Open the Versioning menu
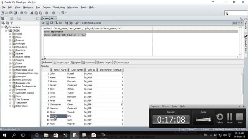This screenshot has height=139, width=248. (59, 7)
